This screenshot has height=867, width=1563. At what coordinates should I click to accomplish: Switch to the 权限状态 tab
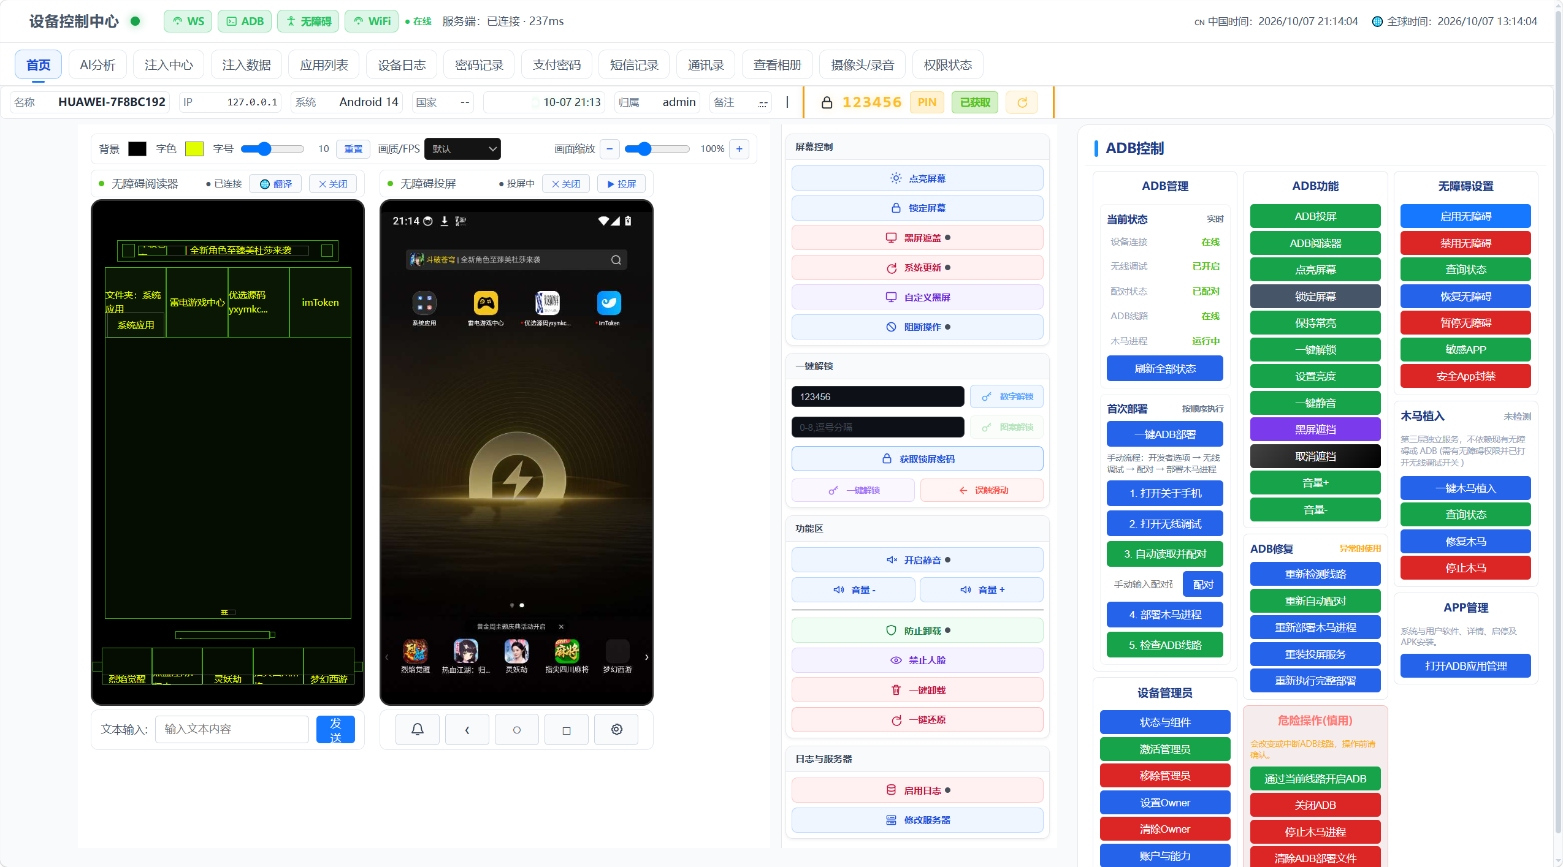[947, 65]
